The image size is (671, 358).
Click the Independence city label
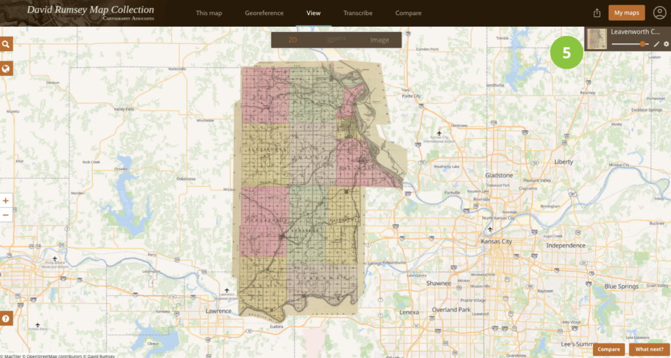(x=566, y=245)
